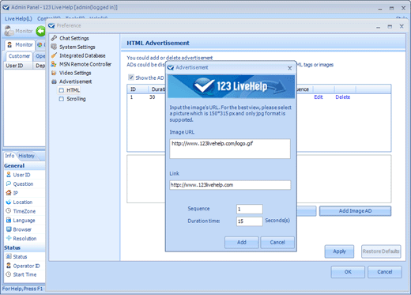Switch to the Info tab

[9, 156]
